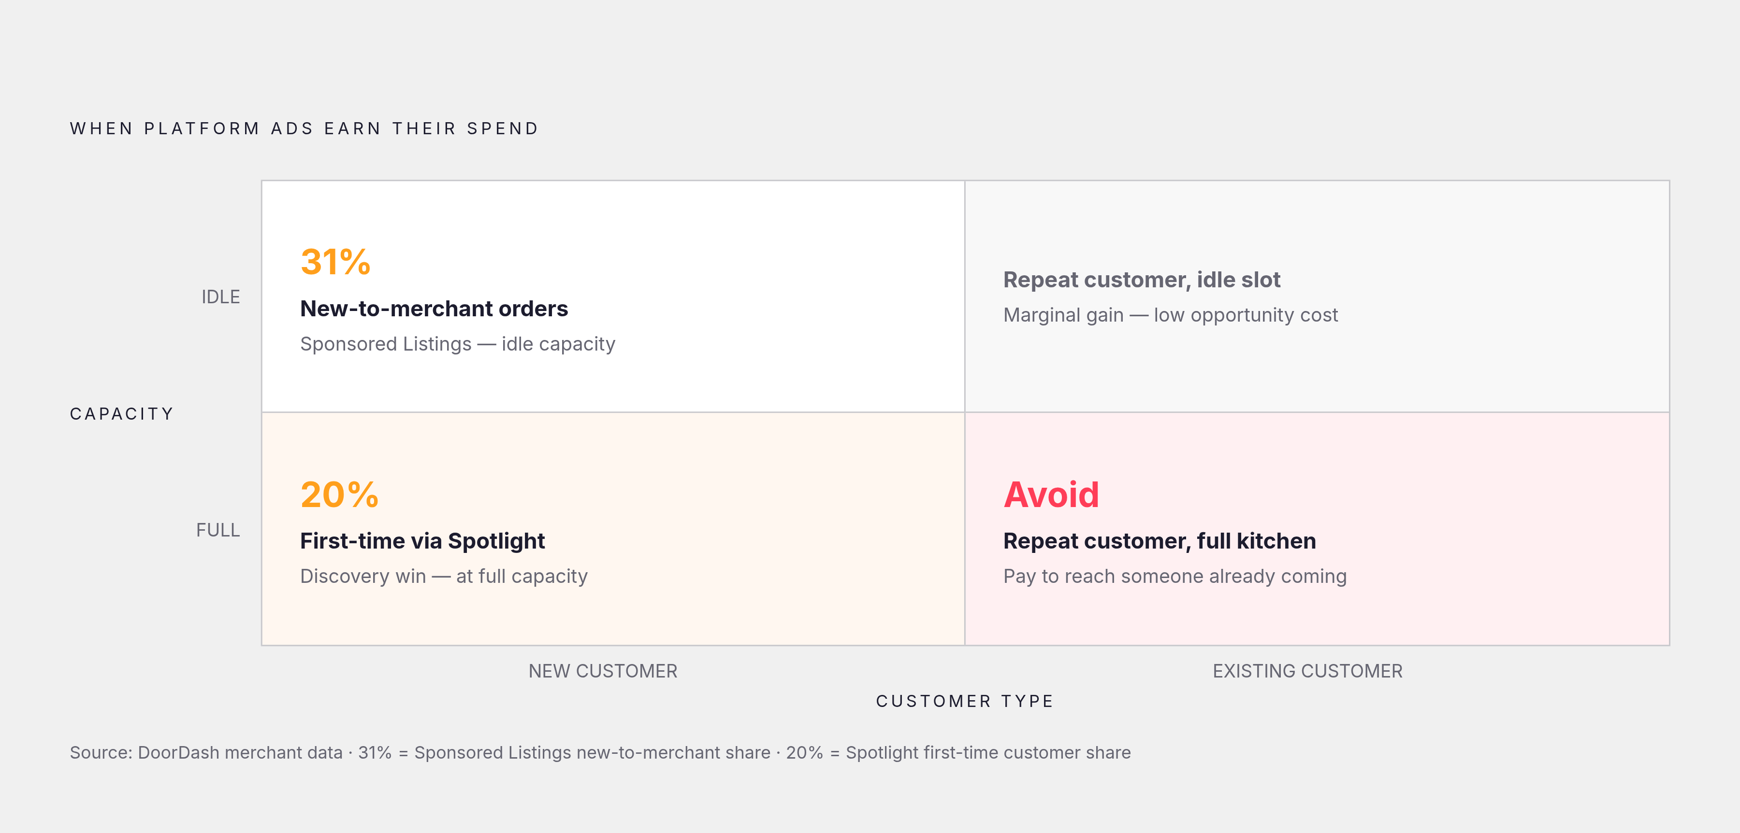
Task: Click 'Repeat customer, idle slot' heading
Action: point(1142,280)
